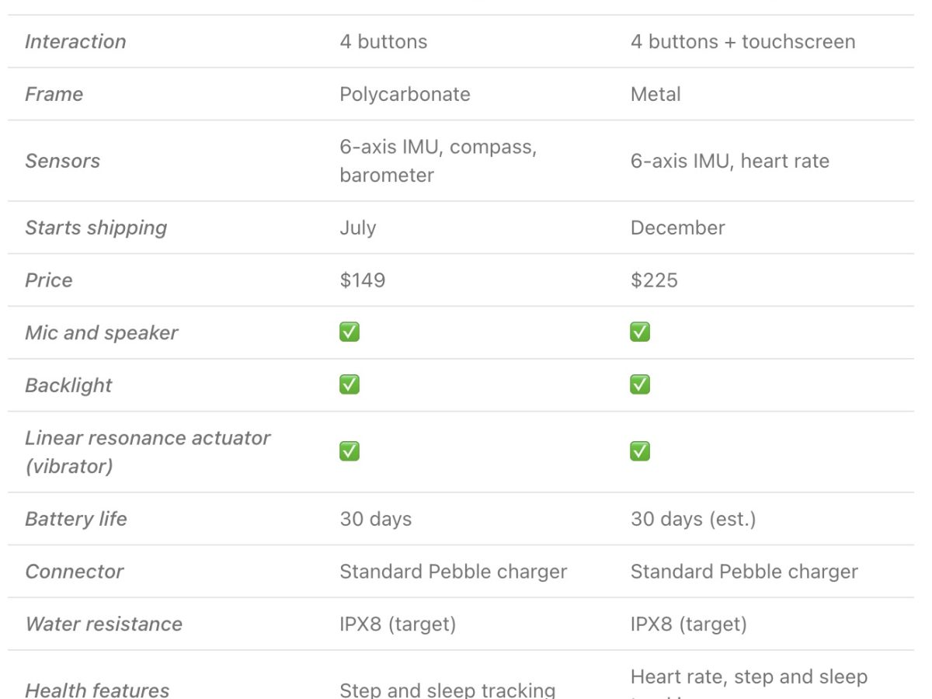
Task: Select the "Water resistance" row label
Action: coord(103,624)
